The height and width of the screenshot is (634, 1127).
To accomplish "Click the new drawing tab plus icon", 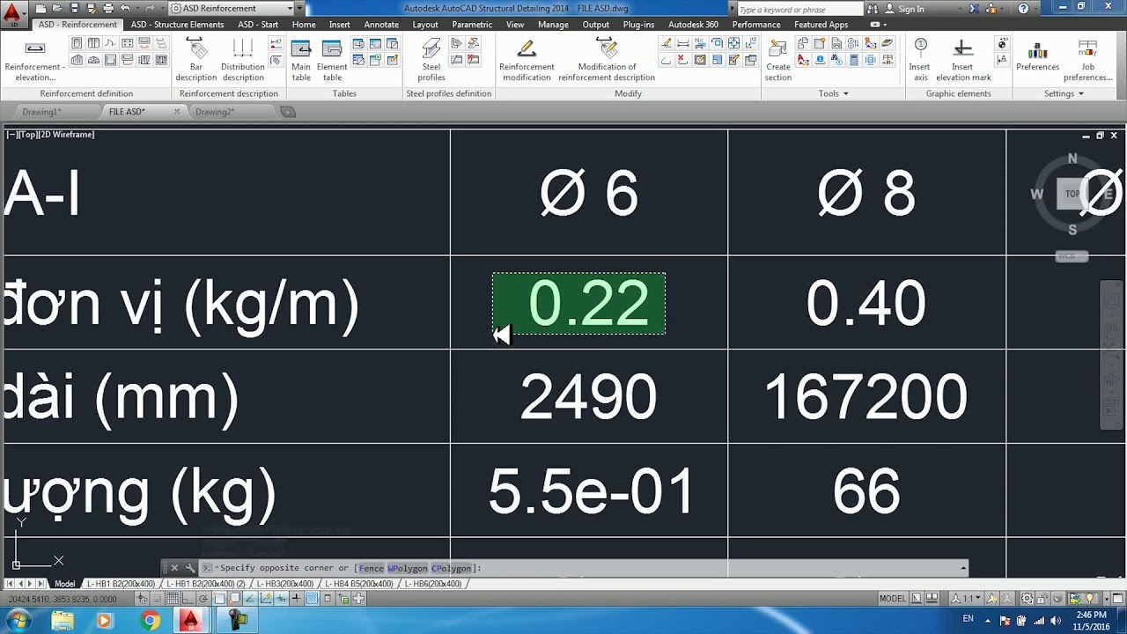I will pyautogui.click(x=287, y=112).
